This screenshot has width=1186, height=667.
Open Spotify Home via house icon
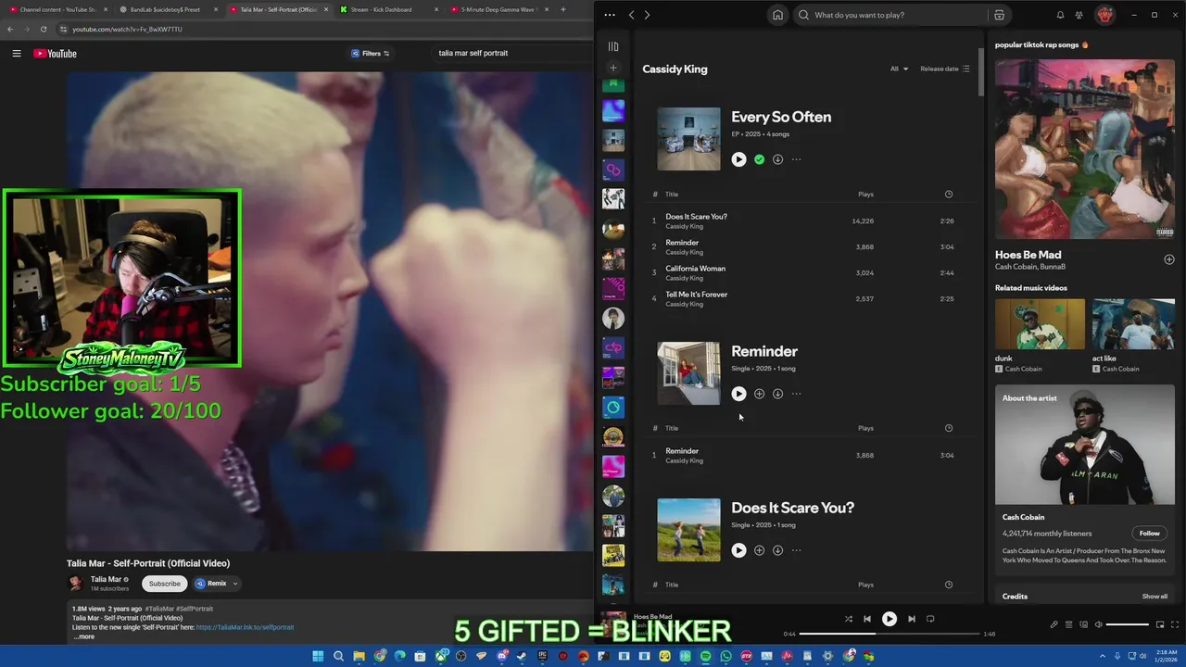[x=777, y=15]
